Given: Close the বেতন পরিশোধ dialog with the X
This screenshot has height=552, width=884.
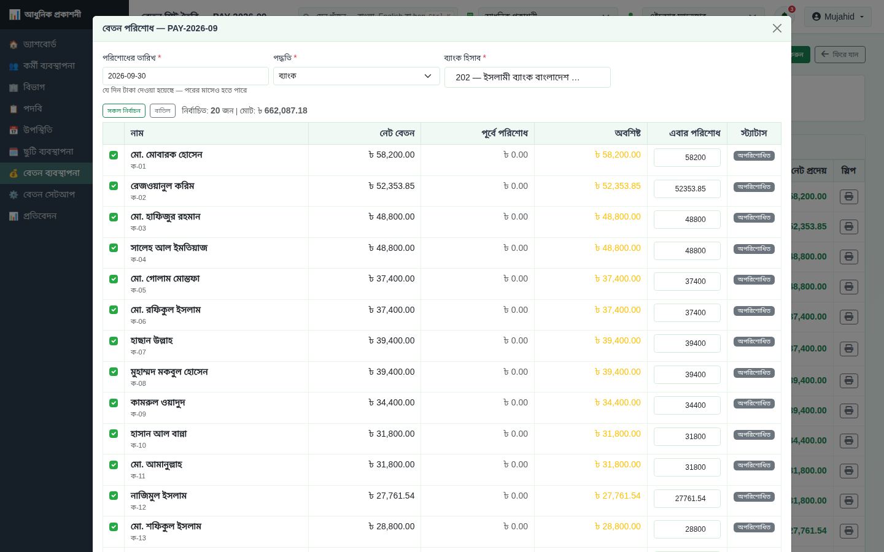Looking at the screenshot, I should point(777,28).
